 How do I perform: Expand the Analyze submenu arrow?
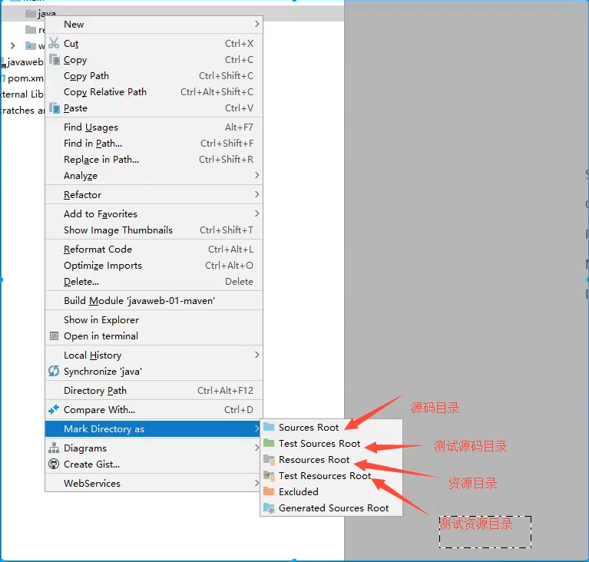click(x=257, y=175)
